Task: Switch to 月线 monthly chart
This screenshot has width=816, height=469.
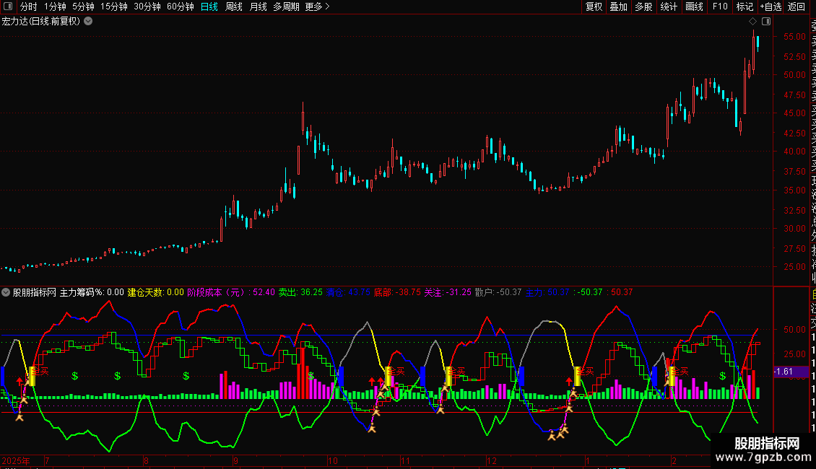Action: (x=258, y=6)
